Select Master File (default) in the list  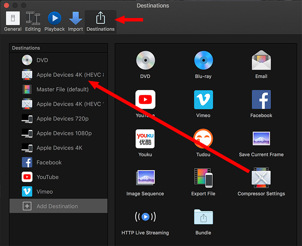tap(58, 89)
